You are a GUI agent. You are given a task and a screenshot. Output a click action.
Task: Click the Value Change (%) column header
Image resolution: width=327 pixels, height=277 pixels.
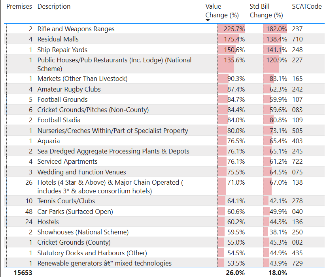coord(222,11)
